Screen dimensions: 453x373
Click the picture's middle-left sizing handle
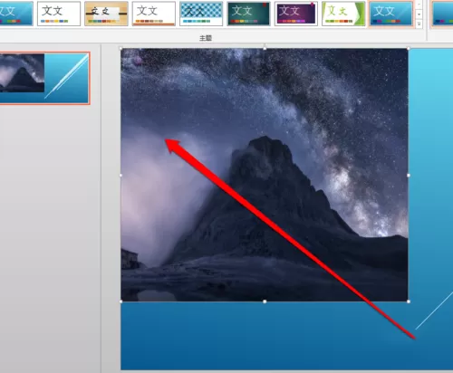[x=121, y=176]
